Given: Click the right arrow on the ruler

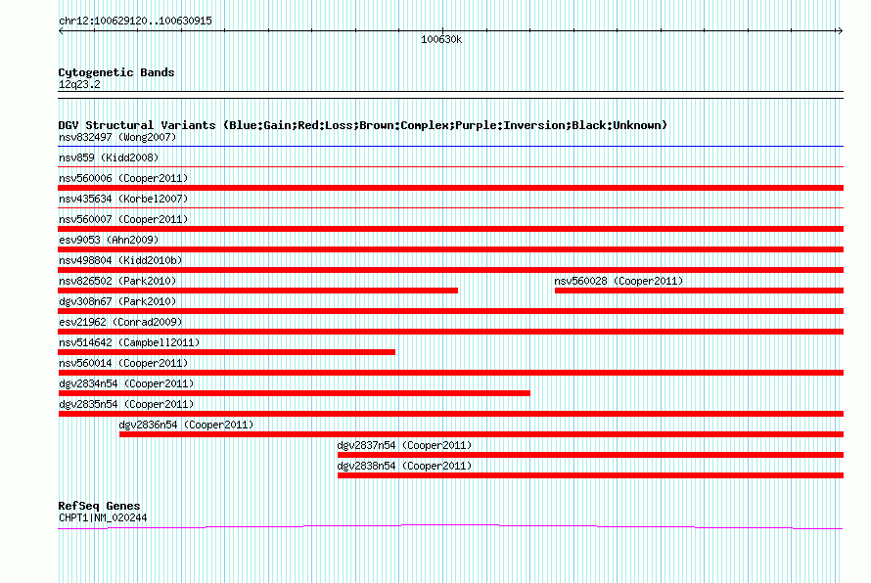Looking at the screenshot, I should coord(840,31).
